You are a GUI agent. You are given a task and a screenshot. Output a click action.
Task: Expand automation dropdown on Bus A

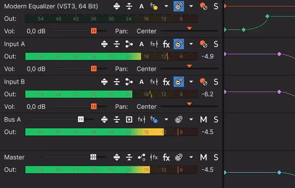(x=191, y=120)
